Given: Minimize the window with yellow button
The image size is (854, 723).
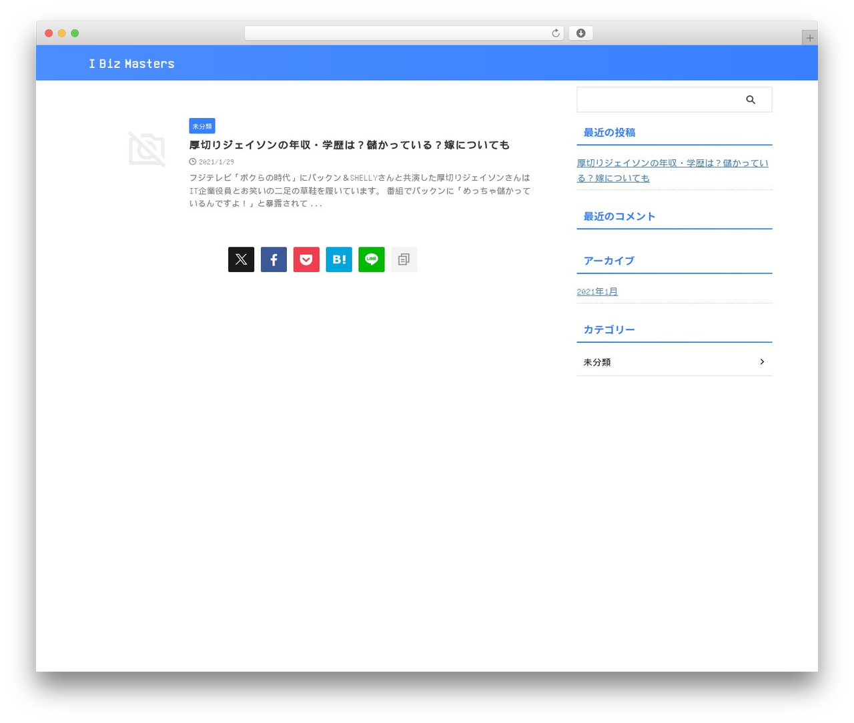Looking at the screenshot, I should (x=61, y=33).
